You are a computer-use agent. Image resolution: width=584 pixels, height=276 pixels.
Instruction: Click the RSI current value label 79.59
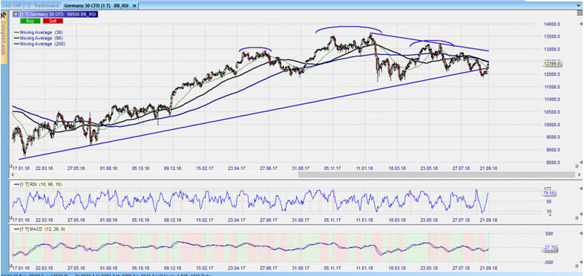click(548, 193)
